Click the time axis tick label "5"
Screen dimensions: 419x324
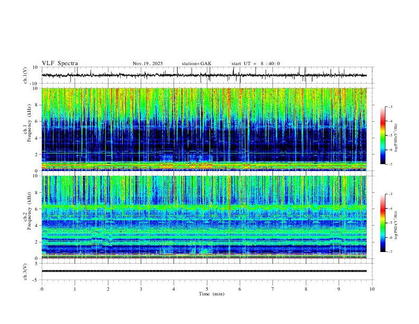(x=207, y=289)
